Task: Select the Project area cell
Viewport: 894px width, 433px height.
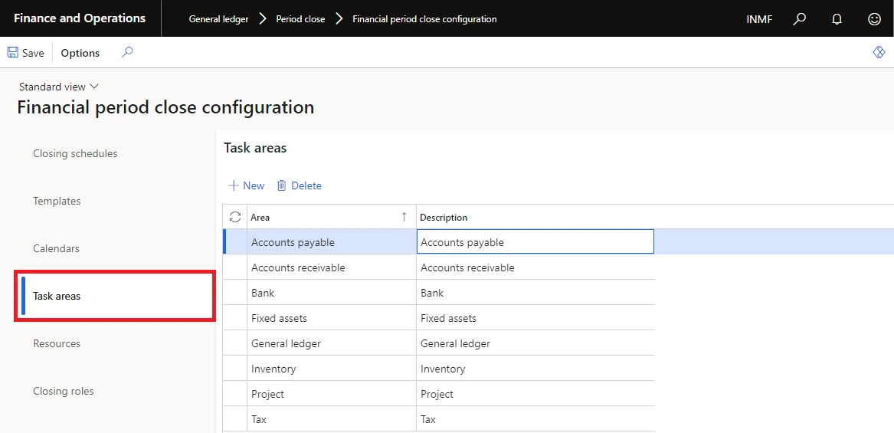Action: (332, 394)
